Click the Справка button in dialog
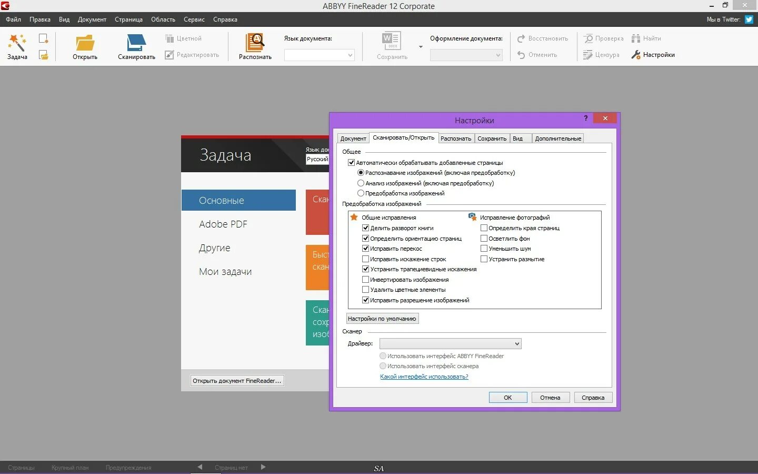 click(x=593, y=398)
